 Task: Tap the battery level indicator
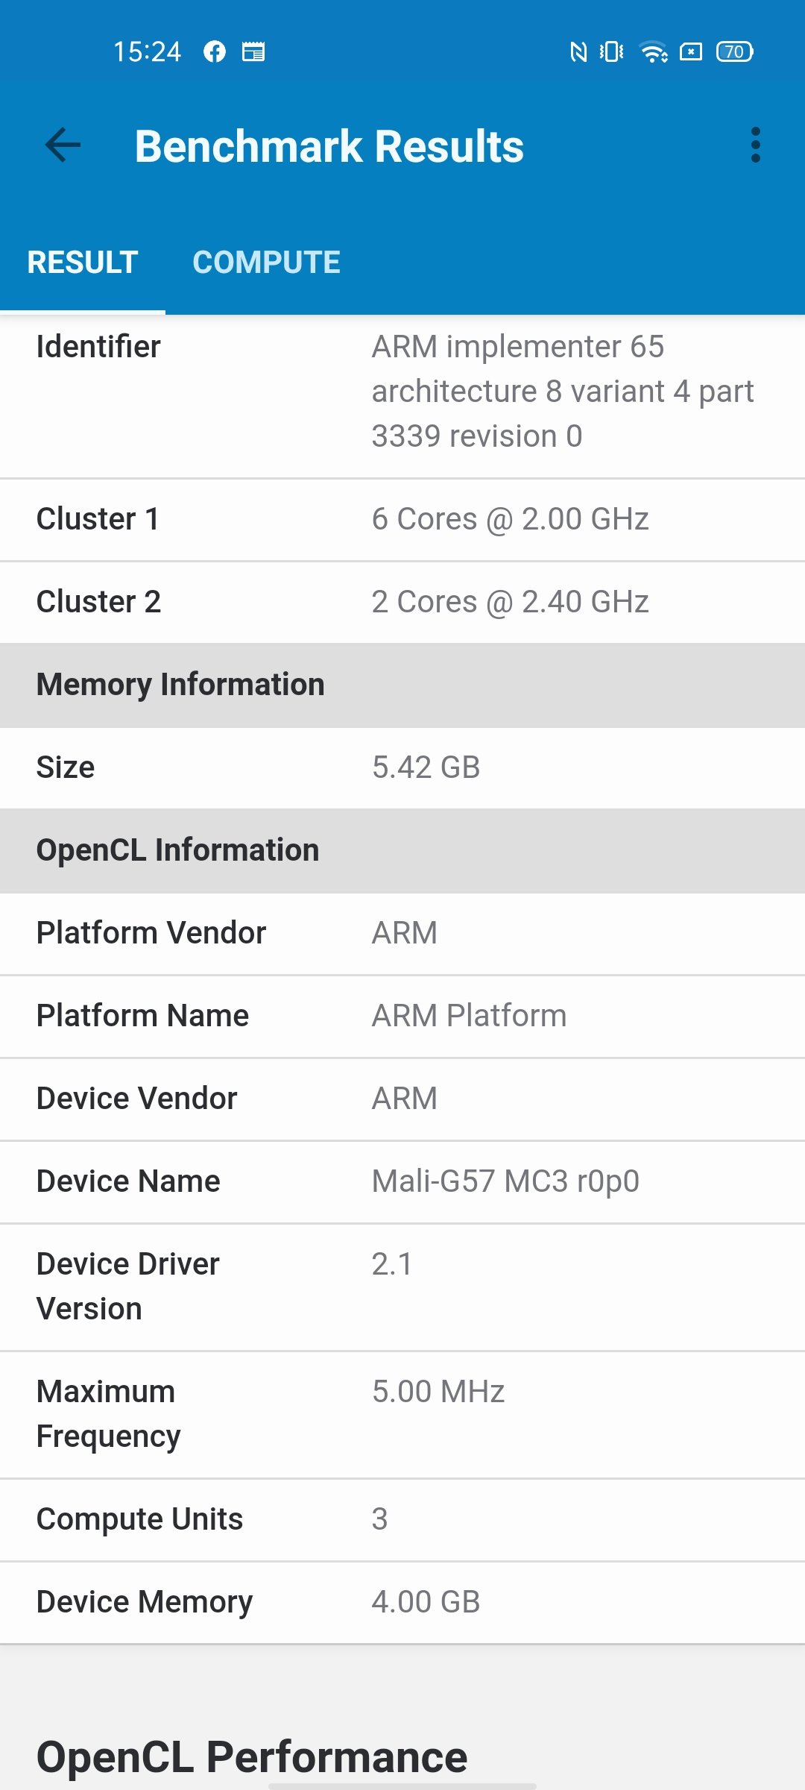click(x=735, y=51)
